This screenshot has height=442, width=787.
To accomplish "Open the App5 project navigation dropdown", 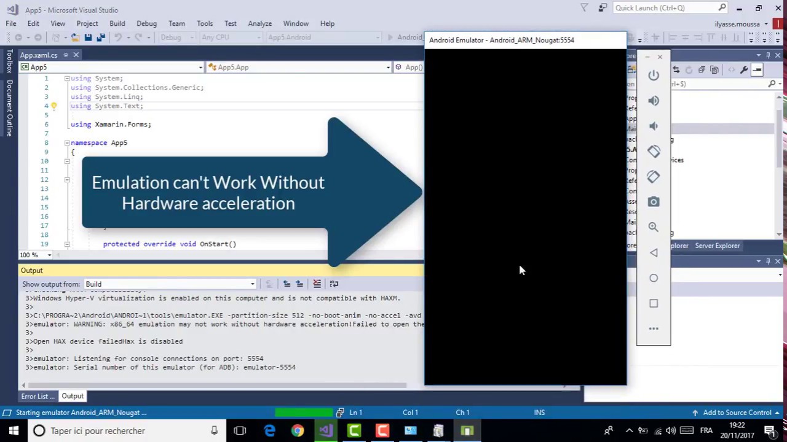I will (111, 67).
